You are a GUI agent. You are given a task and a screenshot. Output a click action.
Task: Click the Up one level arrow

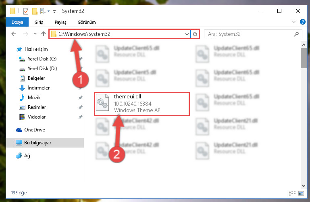[43, 34]
